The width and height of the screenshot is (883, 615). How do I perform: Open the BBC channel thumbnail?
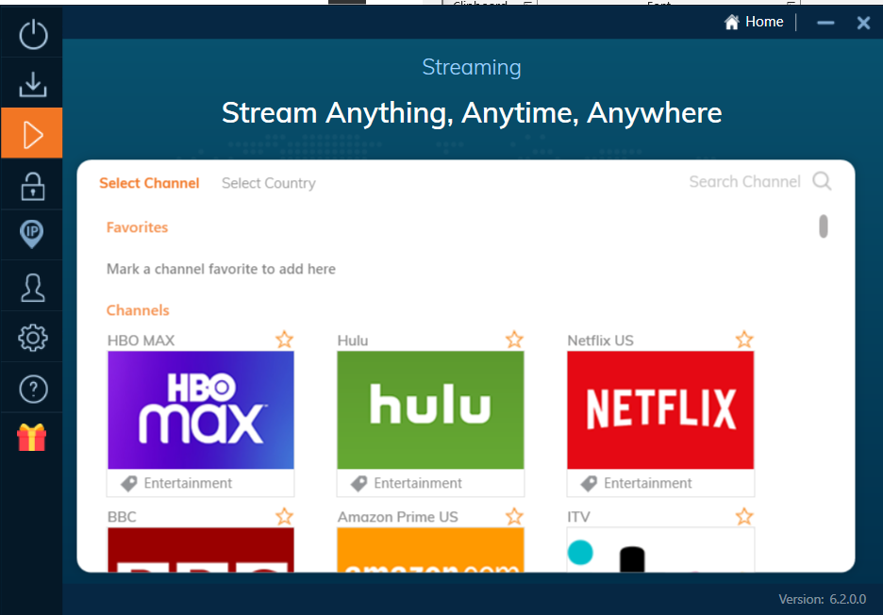201,550
